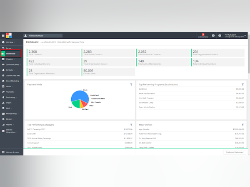Click the Events calendar icon
Screen dimensions: 250x187
click(x=3, y=86)
